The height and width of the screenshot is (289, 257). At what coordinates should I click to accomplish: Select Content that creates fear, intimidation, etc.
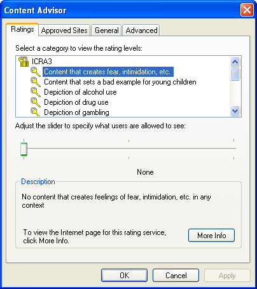[x=108, y=72]
